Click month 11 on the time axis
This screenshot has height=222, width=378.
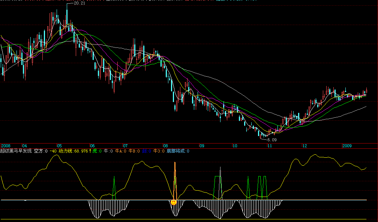(269, 145)
